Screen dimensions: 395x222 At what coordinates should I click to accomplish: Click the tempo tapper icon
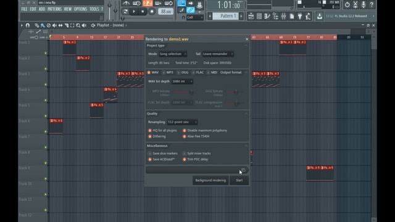(x=308, y=17)
